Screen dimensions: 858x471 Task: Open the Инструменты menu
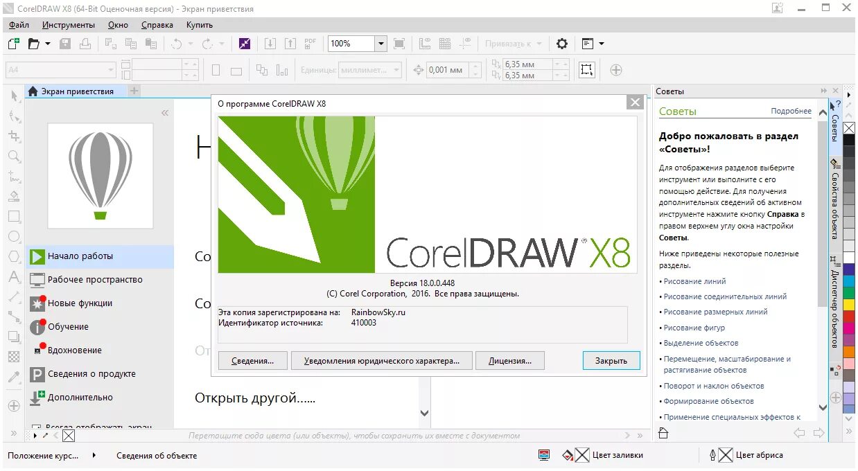point(69,25)
